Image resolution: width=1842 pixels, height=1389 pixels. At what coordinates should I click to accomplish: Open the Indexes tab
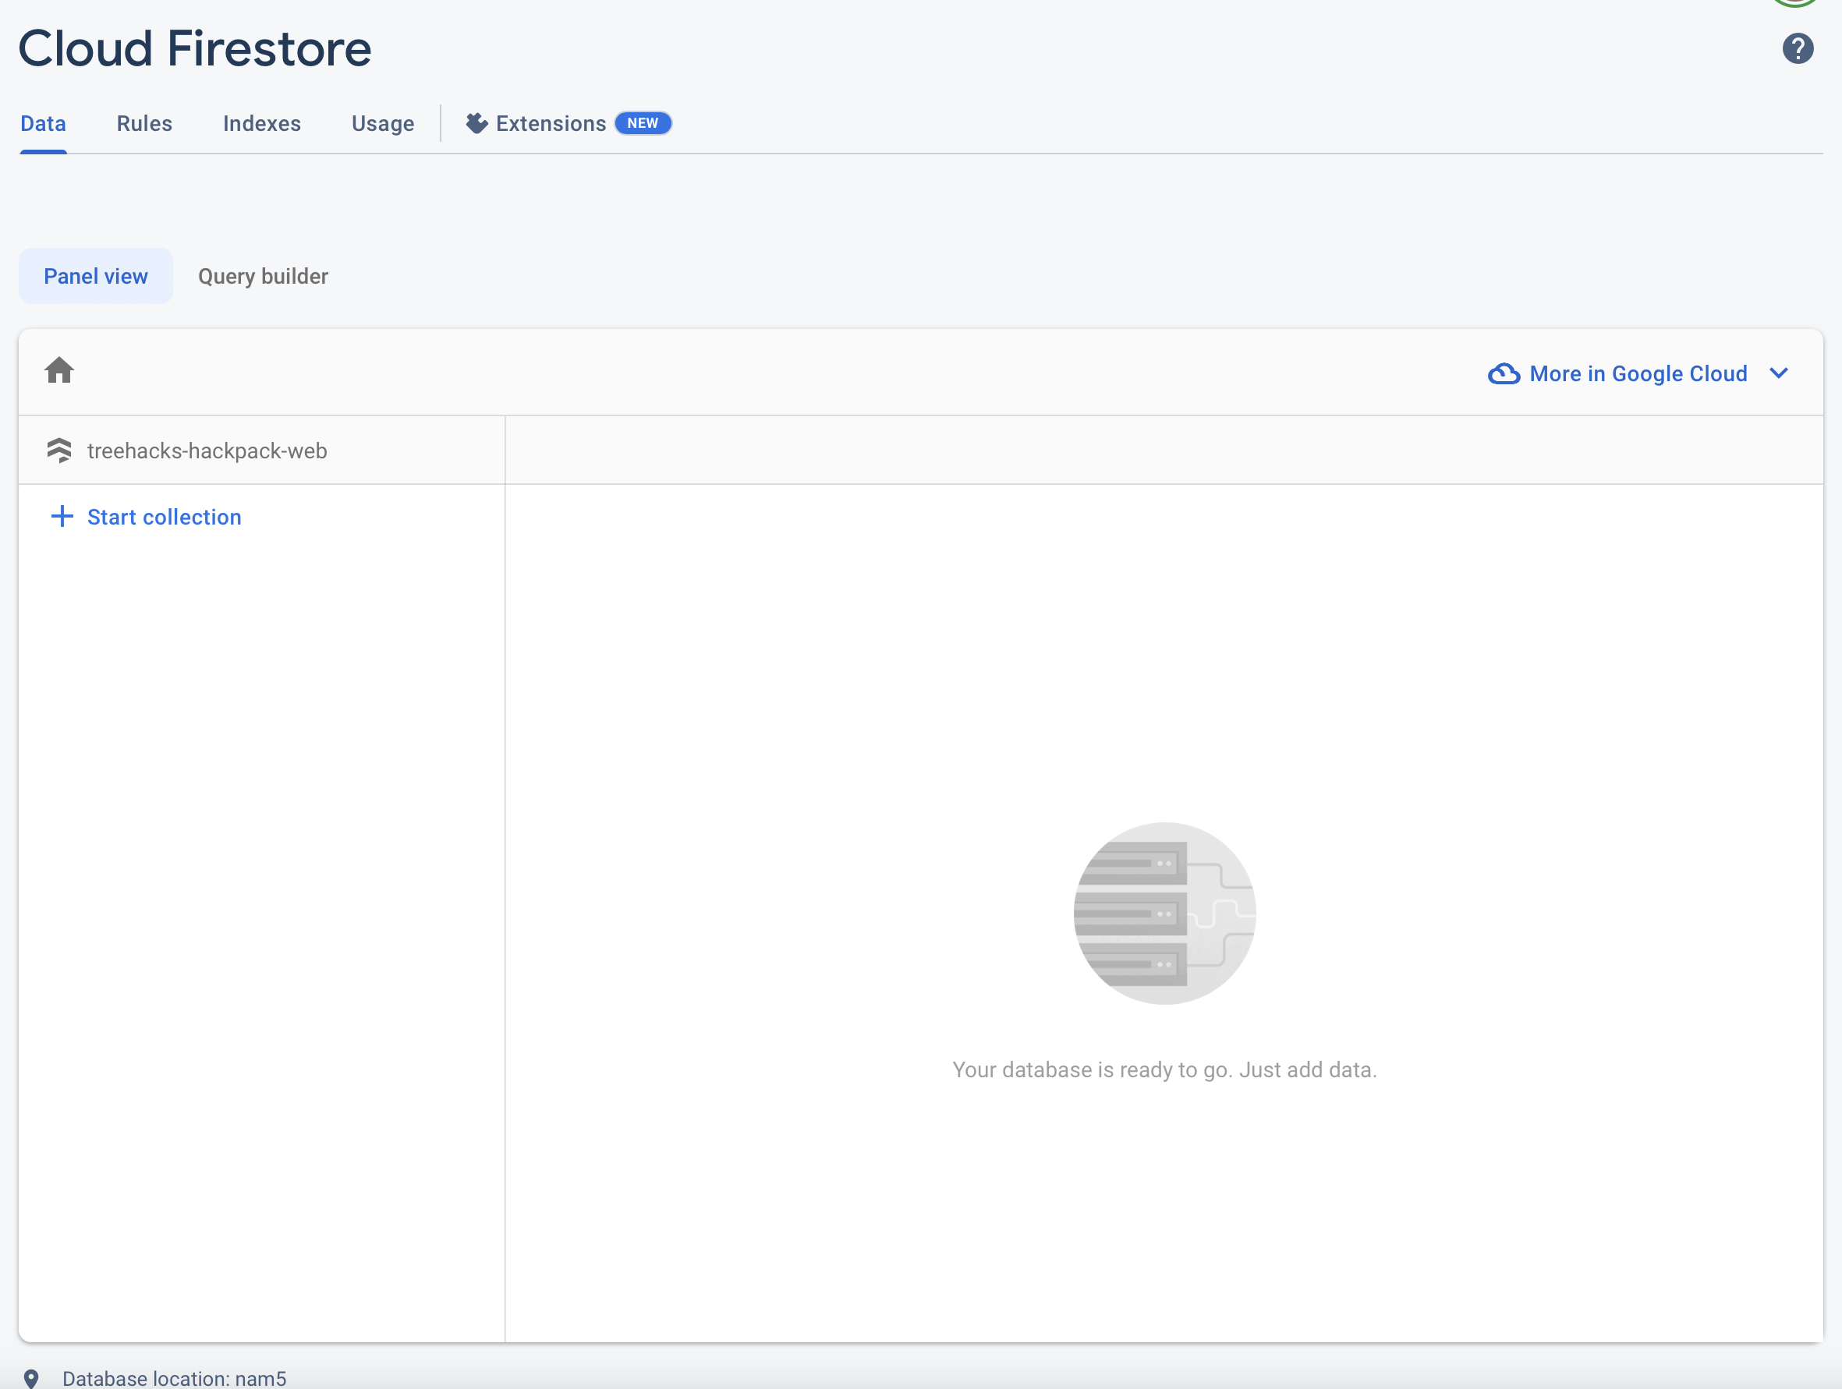[262, 123]
